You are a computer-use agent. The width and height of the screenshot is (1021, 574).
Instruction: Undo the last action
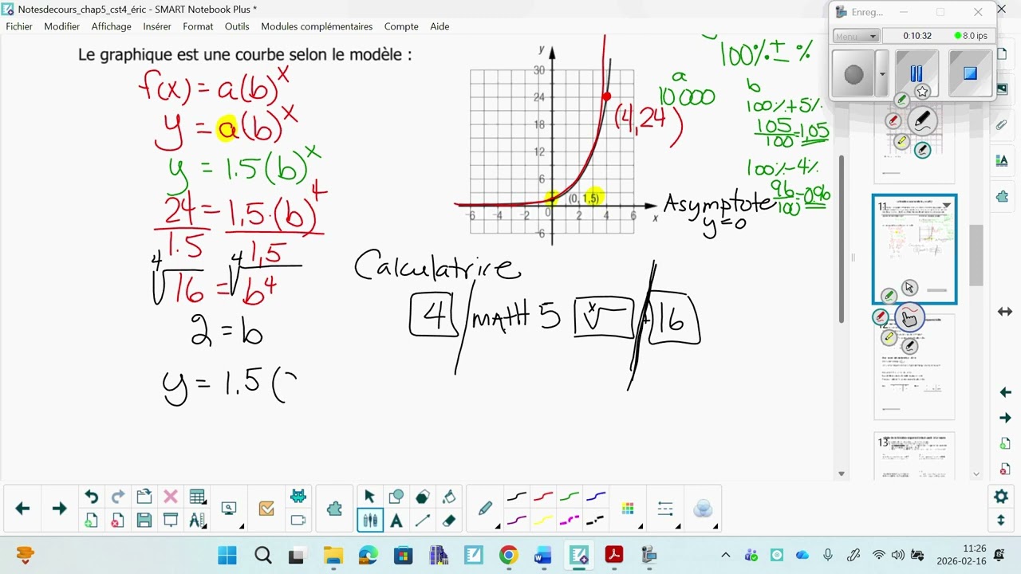pos(91,497)
